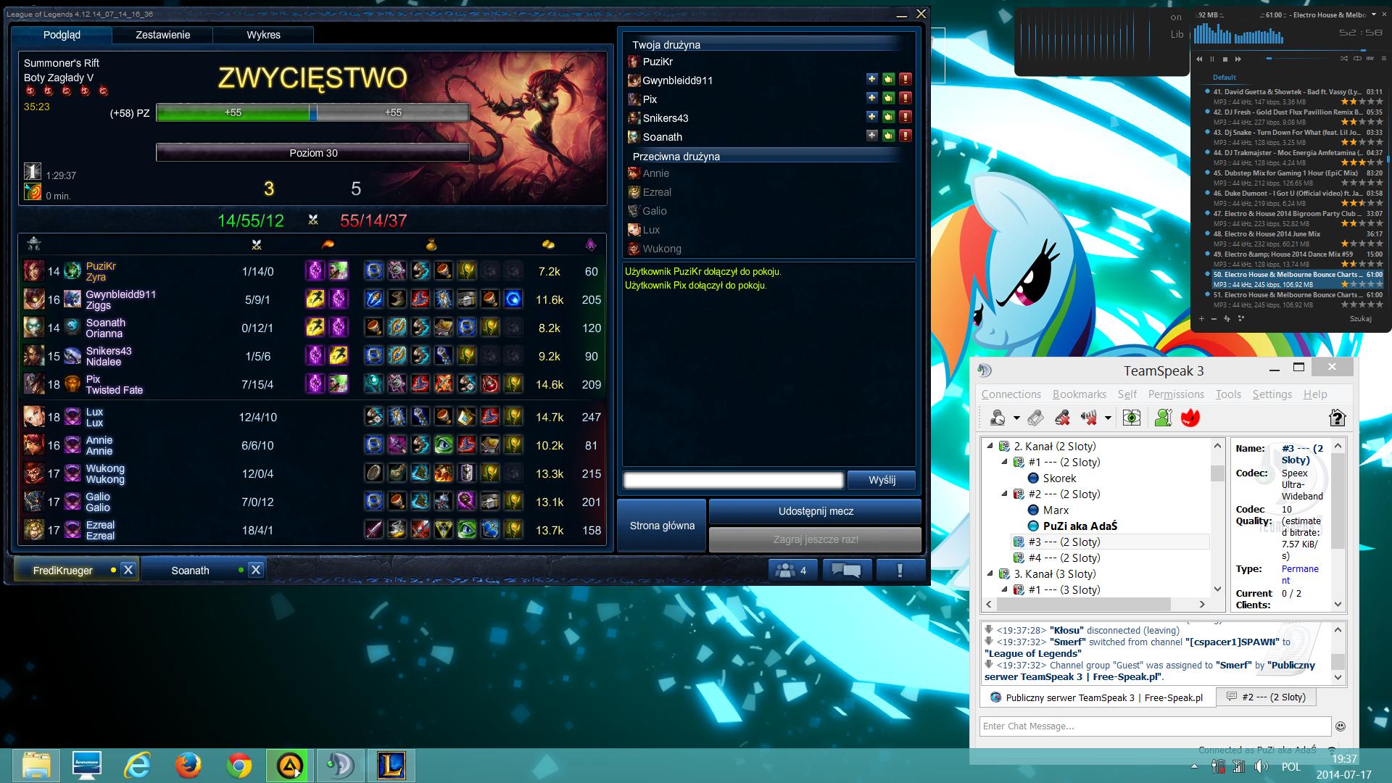Image resolution: width=1392 pixels, height=783 pixels.
Task: Click Udostępnij mecz to share match
Action: click(x=816, y=511)
